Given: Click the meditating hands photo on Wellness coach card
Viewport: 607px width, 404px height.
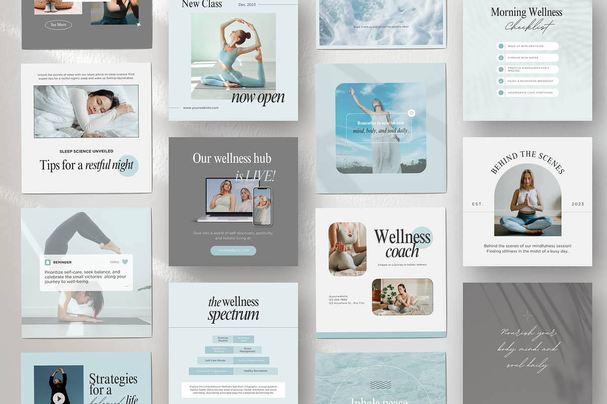Looking at the screenshot, I should [348, 249].
